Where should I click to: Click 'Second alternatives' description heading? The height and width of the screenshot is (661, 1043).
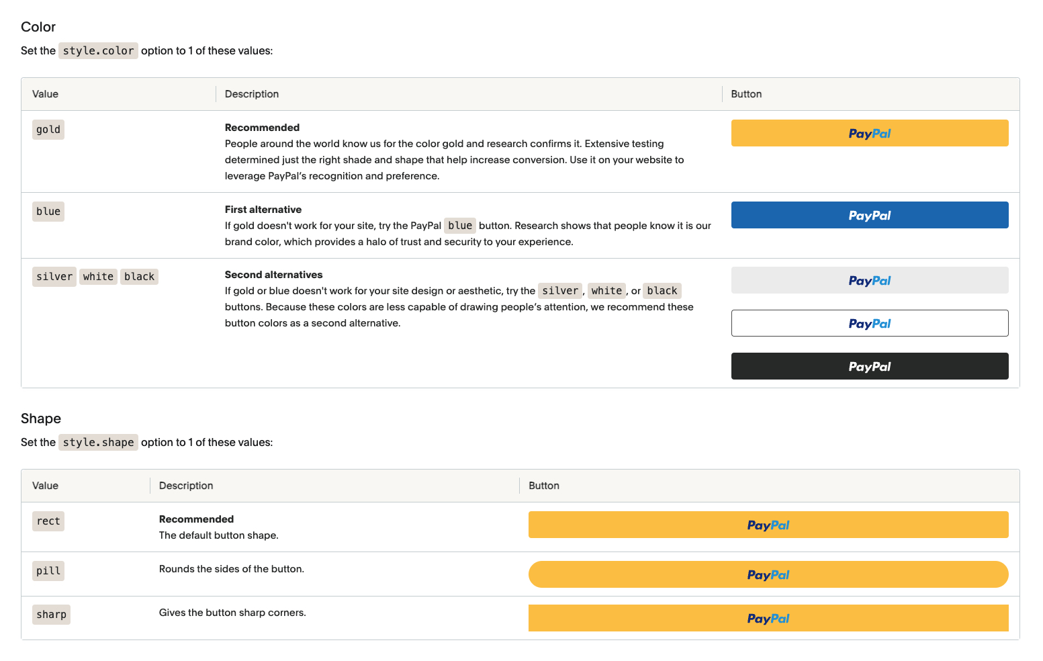pos(273,275)
